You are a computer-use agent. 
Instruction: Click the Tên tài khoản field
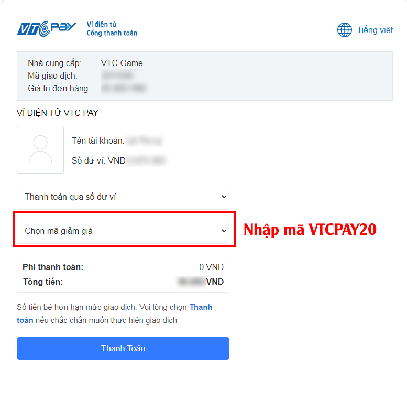[117, 141]
